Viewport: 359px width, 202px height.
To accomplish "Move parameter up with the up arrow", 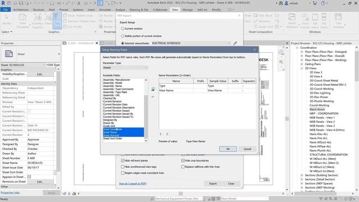I will click(x=160, y=134).
